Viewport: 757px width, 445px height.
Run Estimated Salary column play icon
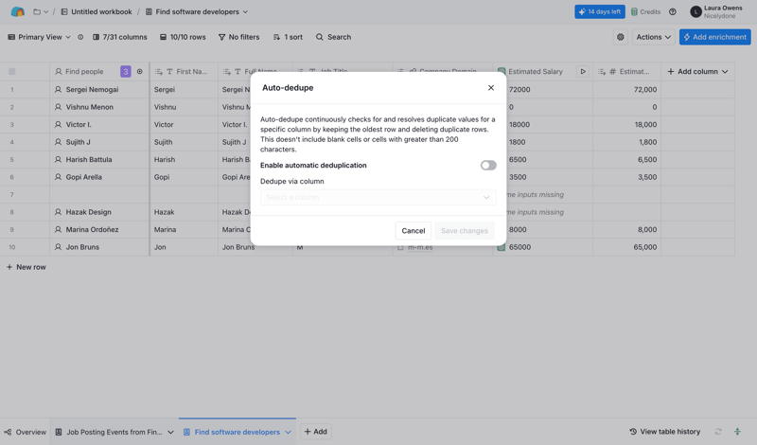tap(583, 72)
